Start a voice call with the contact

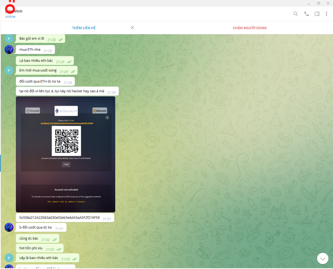click(x=306, y=14)
